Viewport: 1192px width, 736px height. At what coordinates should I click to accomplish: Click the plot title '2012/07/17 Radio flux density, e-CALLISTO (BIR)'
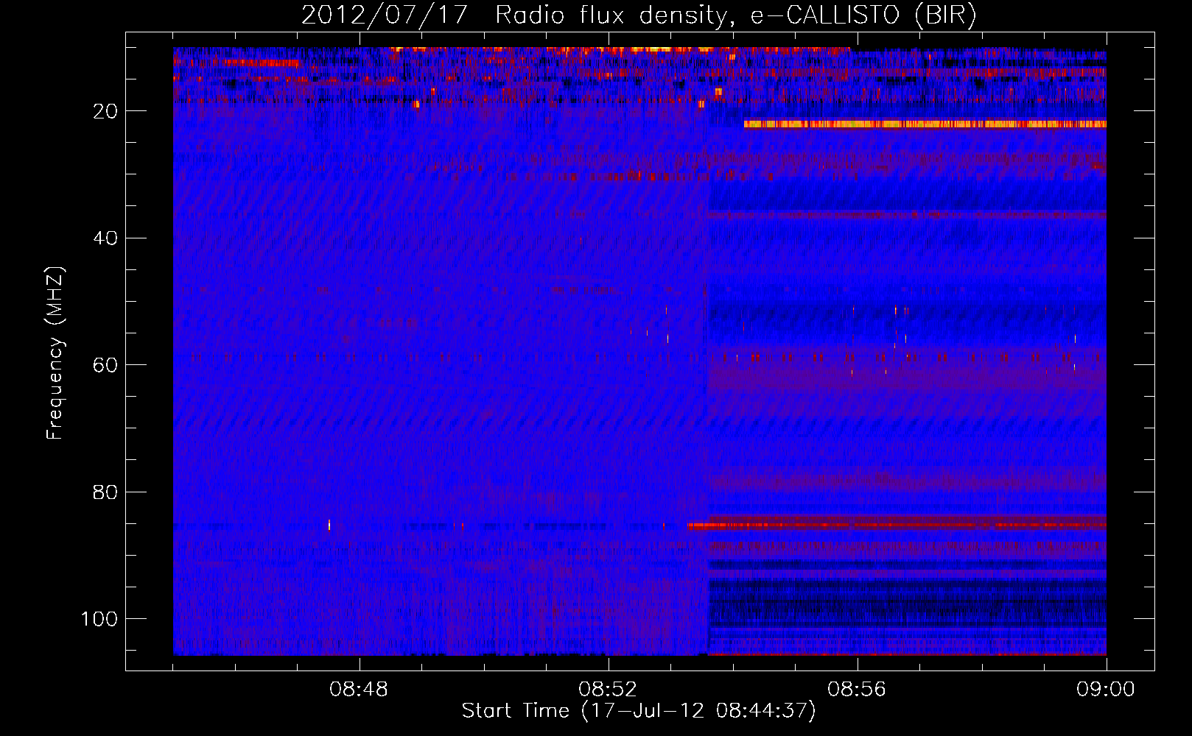(x=639, y=15)
